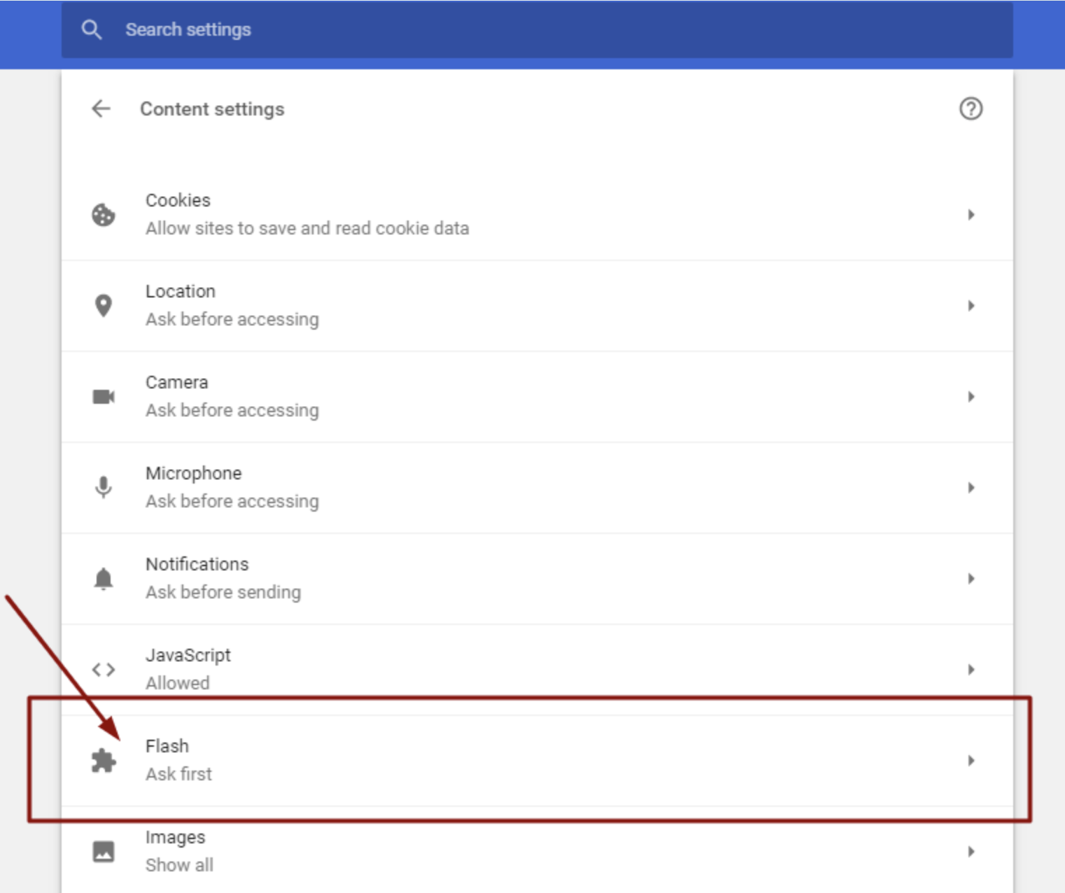Expand the Cookies settings via its arrow
The height and width of the screenshot is (893, 1065).
971,216
